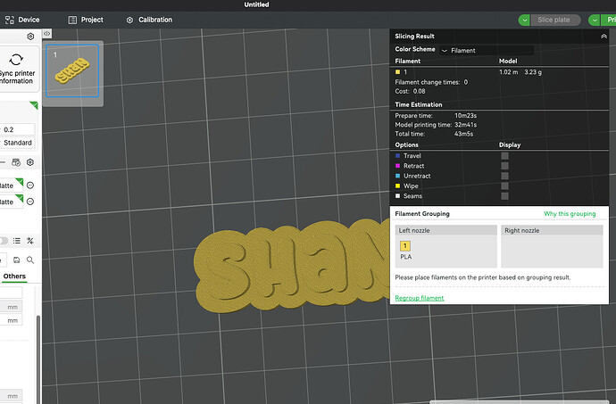Open the second latte filament dropdown
Image resolution: width=616 pixels, height=404 pixels.
click(12, 202)
